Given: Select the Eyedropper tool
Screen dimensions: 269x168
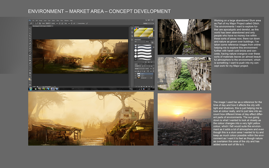Looking at the screenshot, I should [30, 41].
